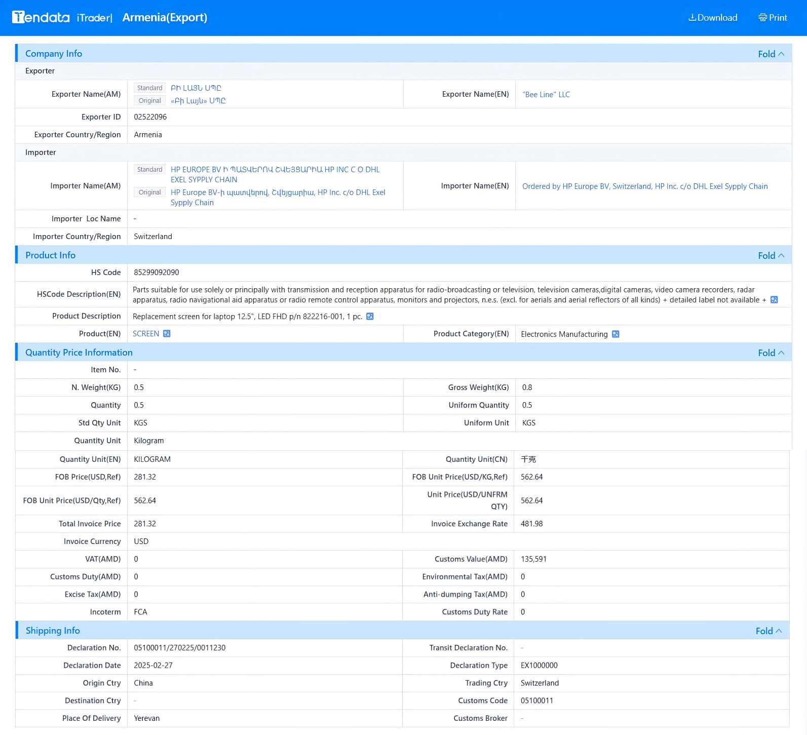
Task: Open Importer Name(EN) Ordered by HP Europe link
Action: (x=645, y=186)
